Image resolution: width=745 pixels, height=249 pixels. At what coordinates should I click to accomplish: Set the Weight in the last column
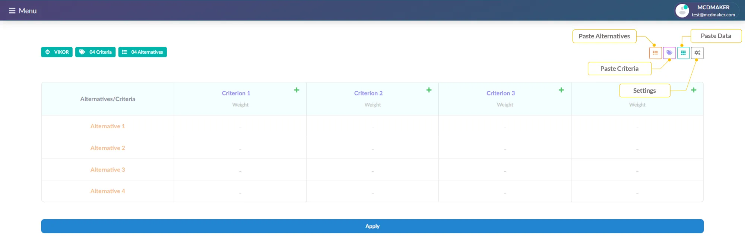click(637, 105)
